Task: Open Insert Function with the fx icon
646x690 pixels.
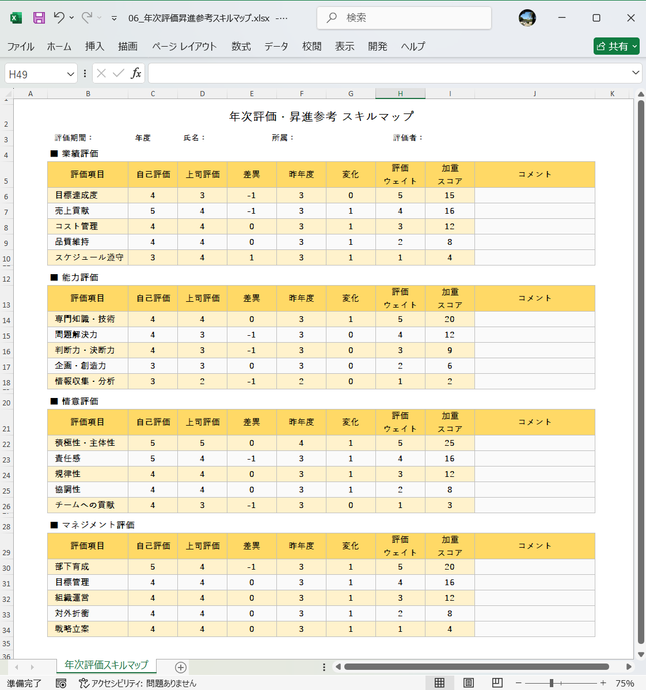Action: pyautogui.click(x=136, y=73)
